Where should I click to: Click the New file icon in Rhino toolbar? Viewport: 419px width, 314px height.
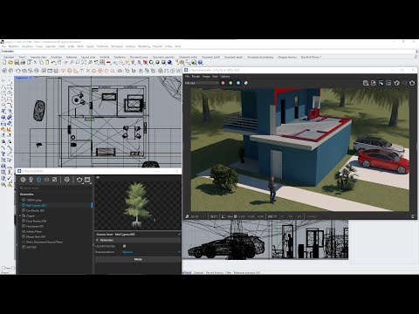click(4, 62)
